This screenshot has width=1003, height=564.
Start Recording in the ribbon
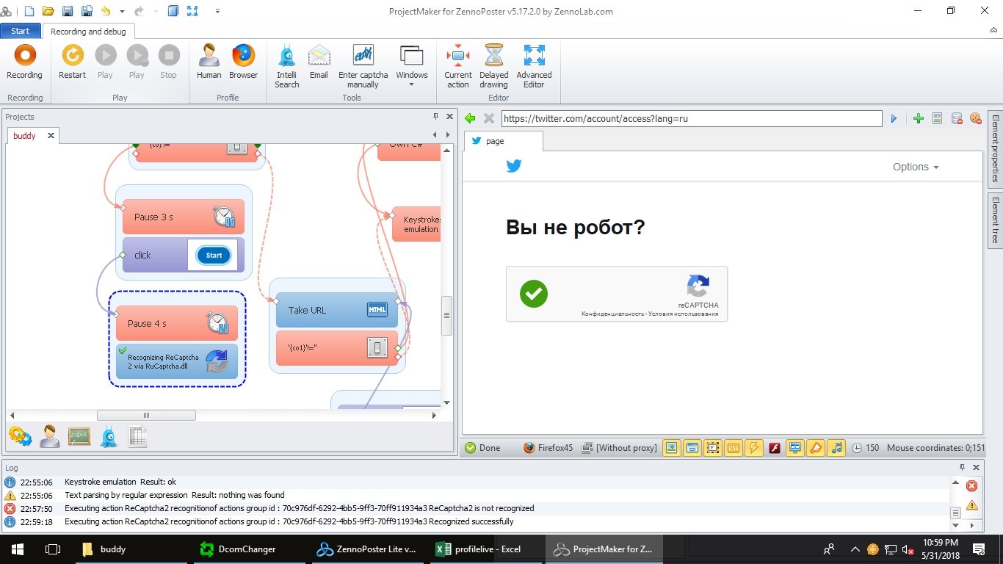point(24,62)
